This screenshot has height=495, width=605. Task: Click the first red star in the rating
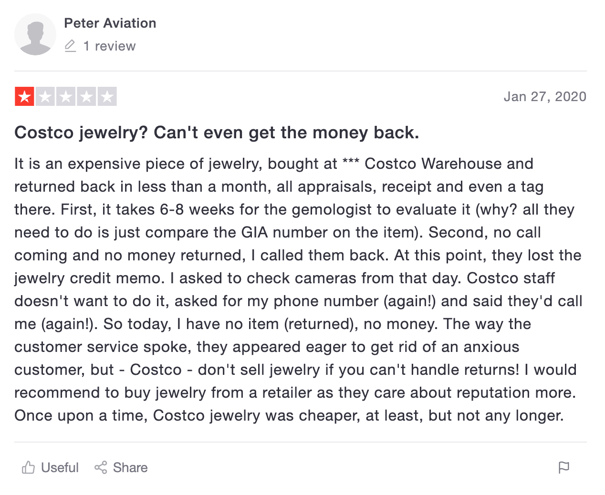click(x=24, y=96)
